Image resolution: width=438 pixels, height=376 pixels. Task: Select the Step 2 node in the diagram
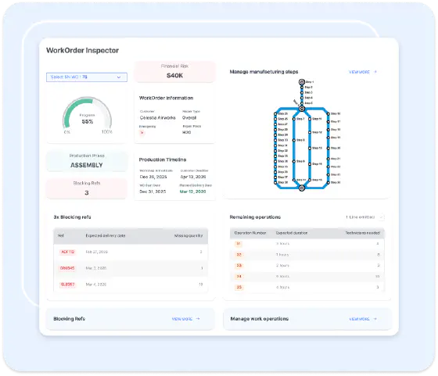tap(302, 88)
